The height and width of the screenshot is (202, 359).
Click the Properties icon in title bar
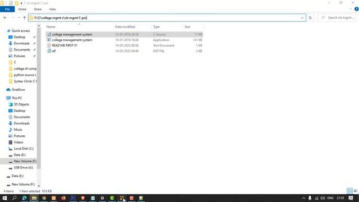(x=11, y=3)
